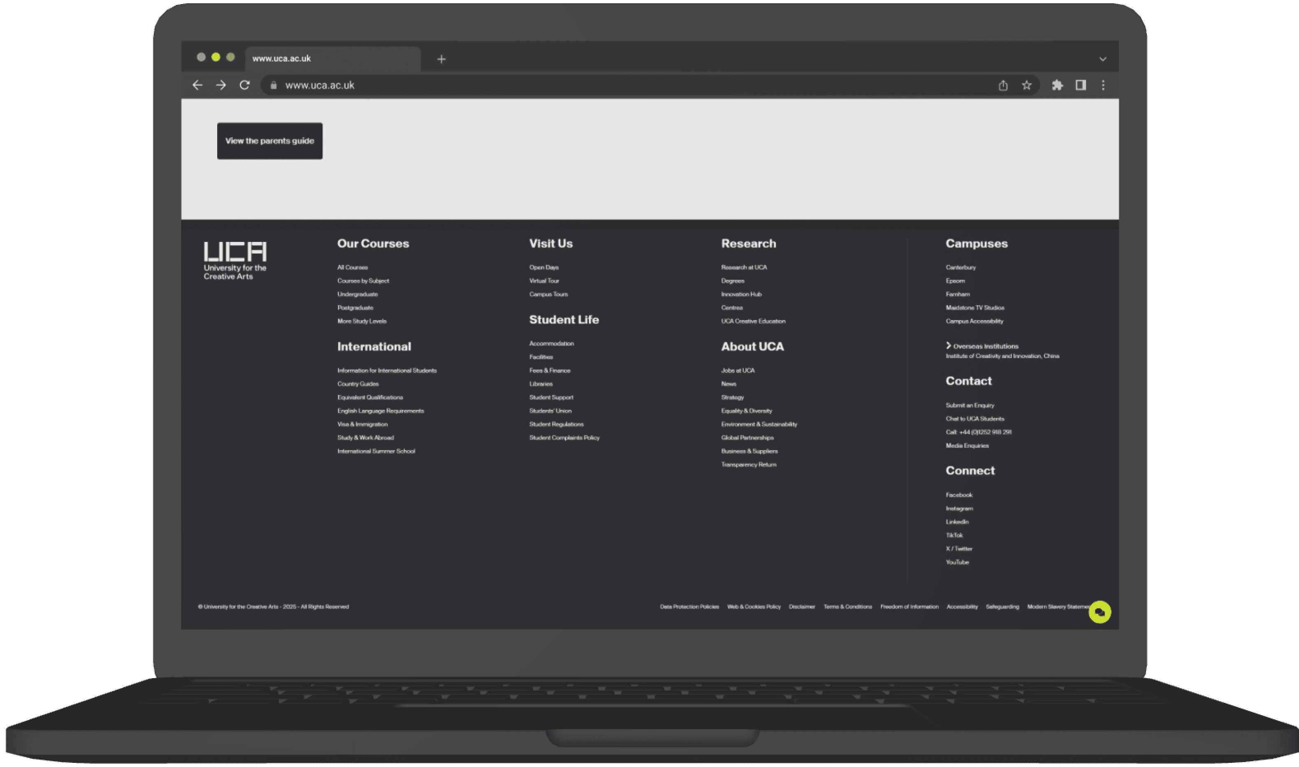The width and height of the screenshot is (1299, 767).
Task: Click the browser back arrow
Action: (197, 85)
